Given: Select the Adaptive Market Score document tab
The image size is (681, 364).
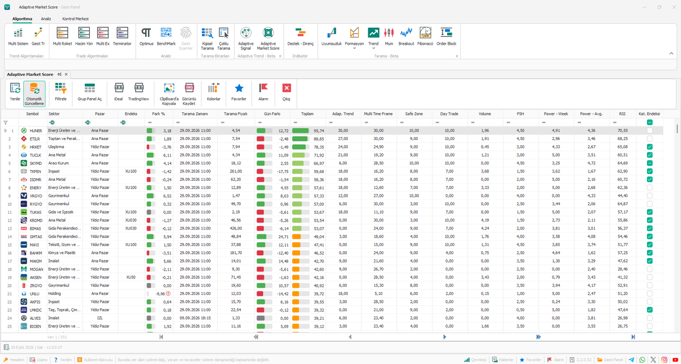Looking at the screenshot, I should (x=30, y=74).
